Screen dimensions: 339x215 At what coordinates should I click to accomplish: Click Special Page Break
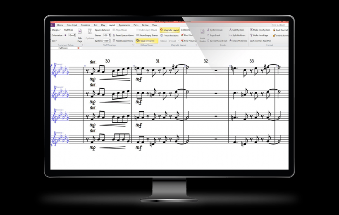[x=217, y=41]
